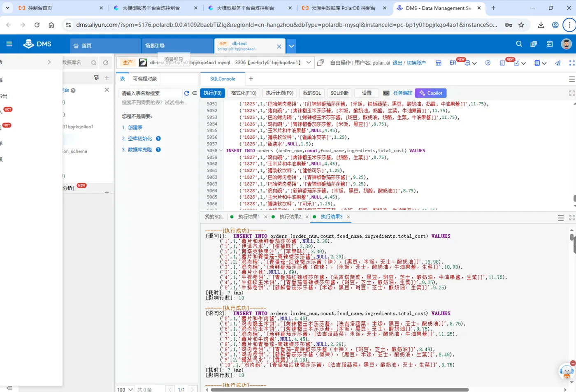576x392 pixels.
Task: Open the chat assistant robot icon
Action: tap(567, 371)
